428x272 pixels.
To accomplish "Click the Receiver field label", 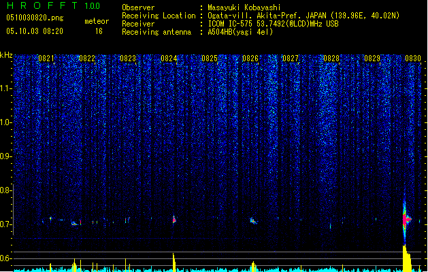I will pyautogui.click(x=138, y=24).
